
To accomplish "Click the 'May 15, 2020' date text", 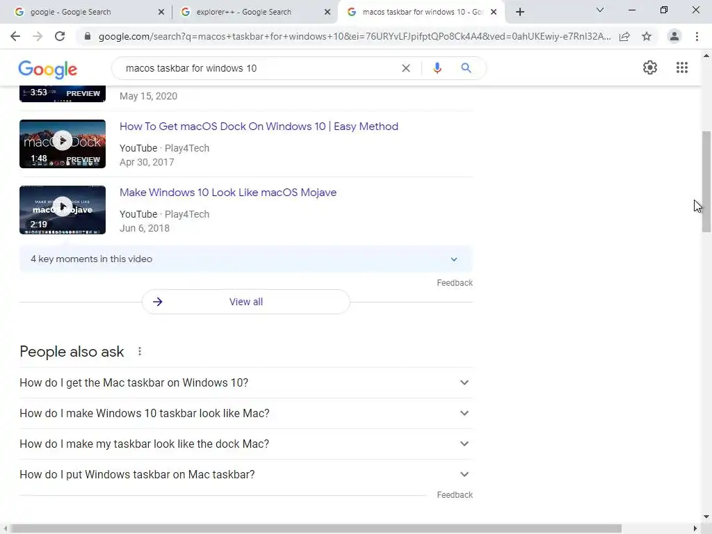I will pos(149,96).
